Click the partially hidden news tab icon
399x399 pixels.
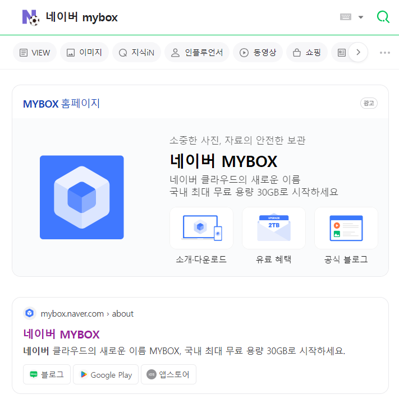coord(341,53)
